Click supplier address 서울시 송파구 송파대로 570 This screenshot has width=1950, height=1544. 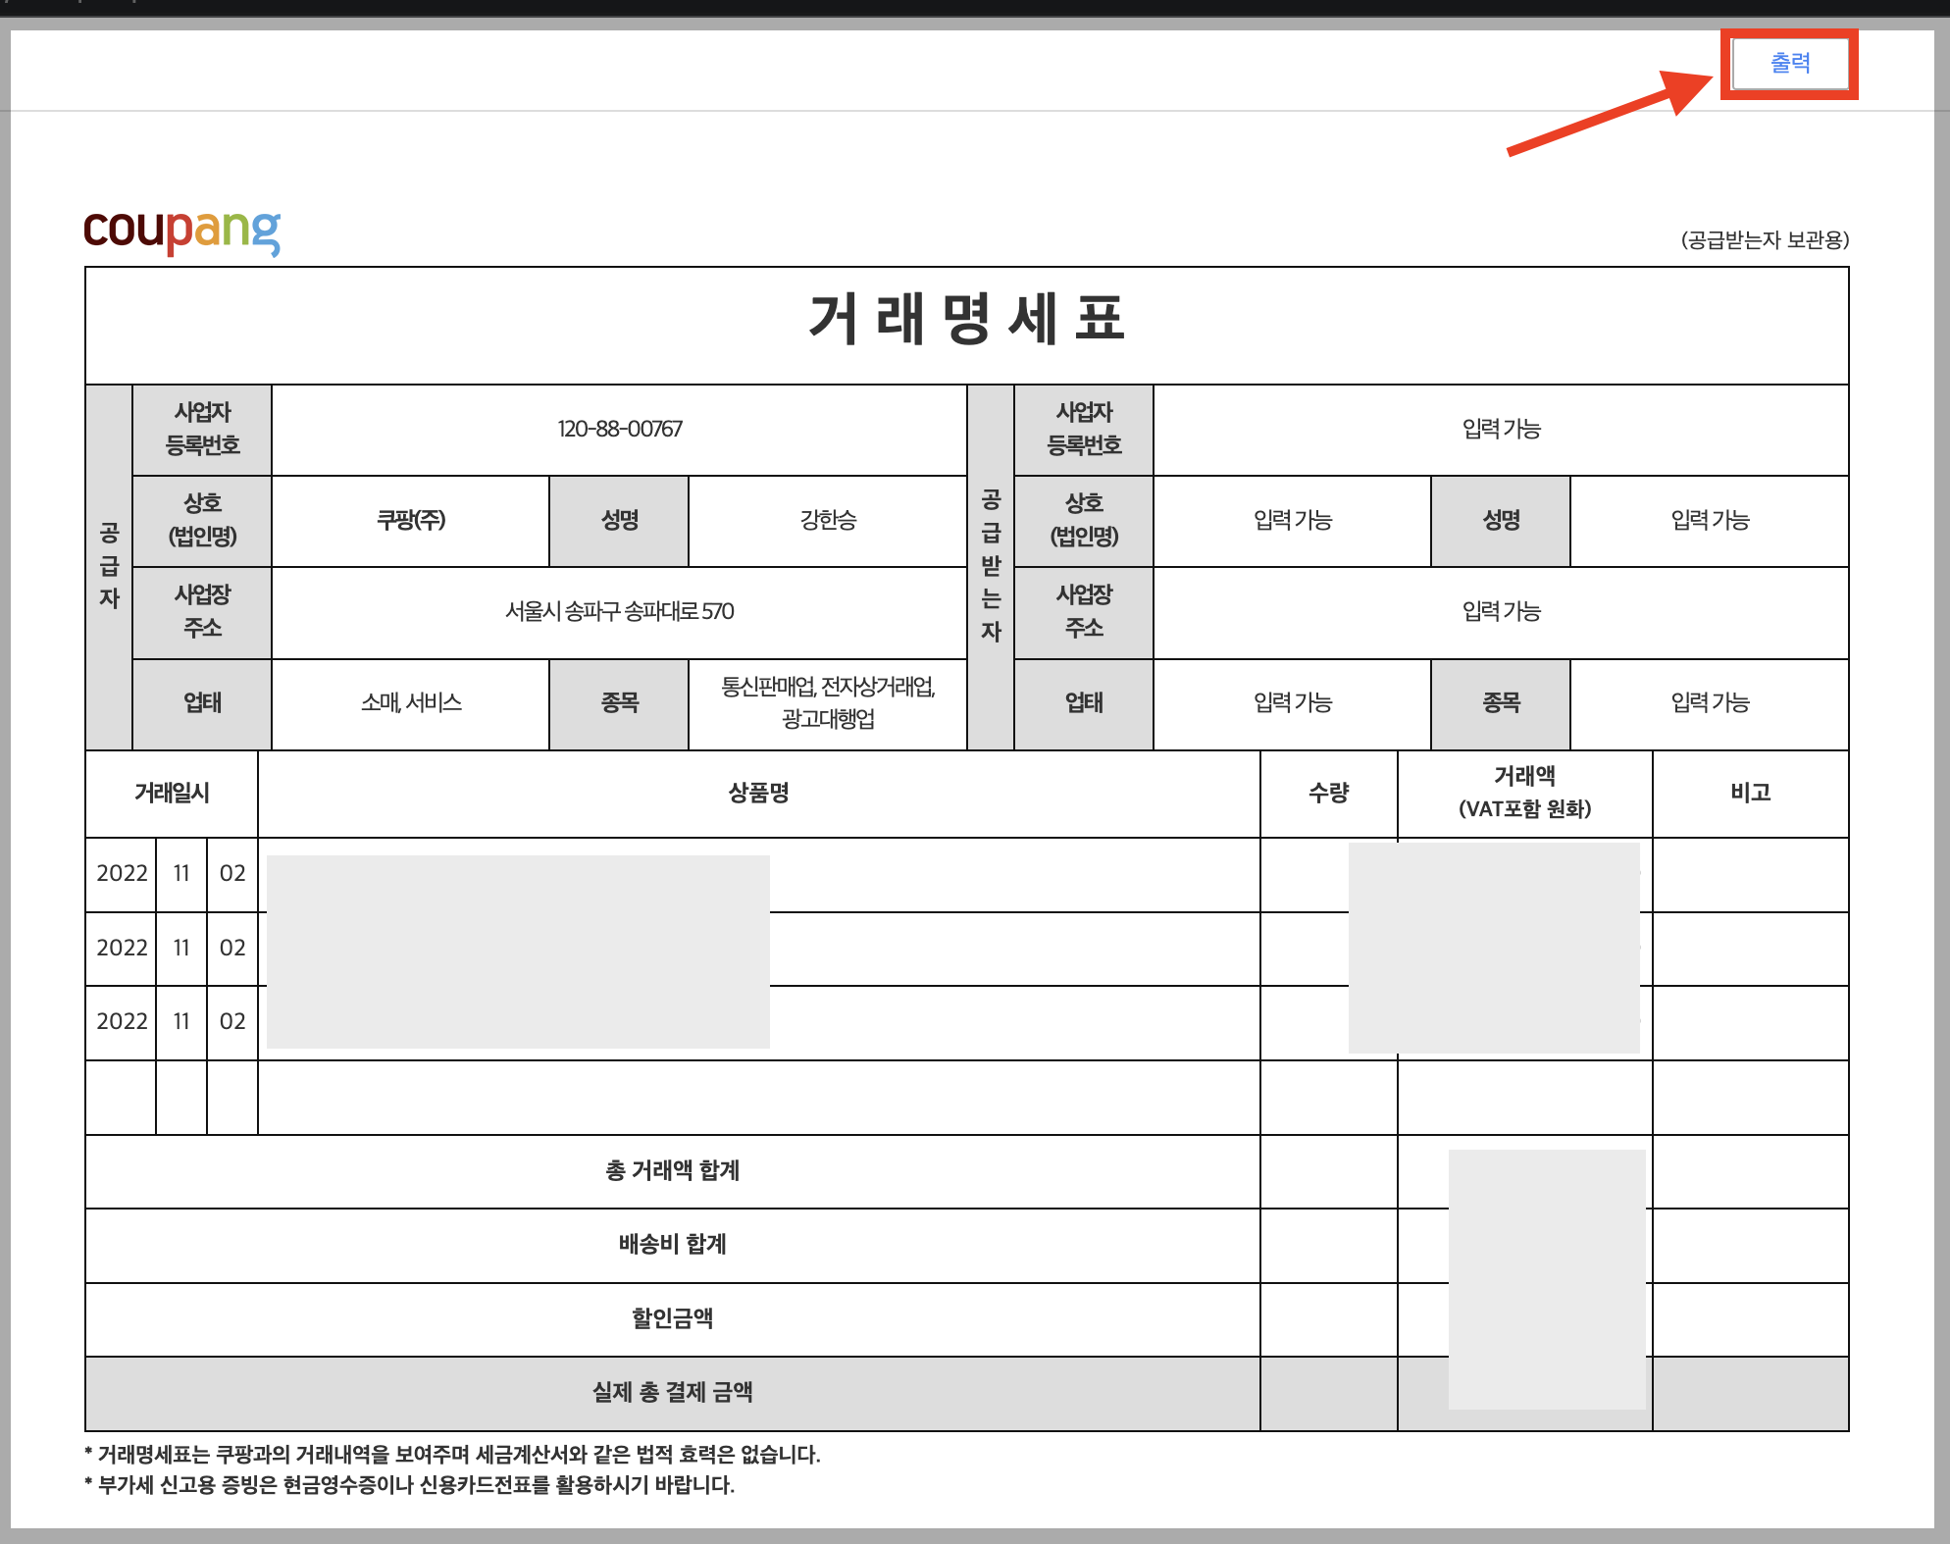[x=619, y=611]
